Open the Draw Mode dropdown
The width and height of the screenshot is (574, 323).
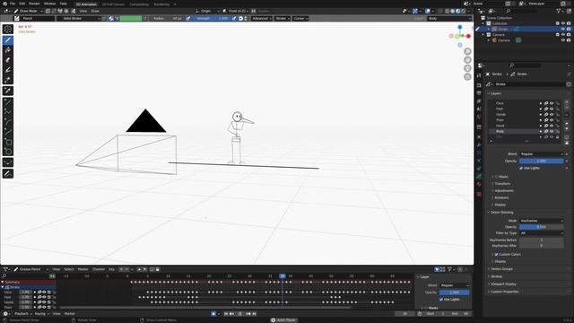pos(28,11)
